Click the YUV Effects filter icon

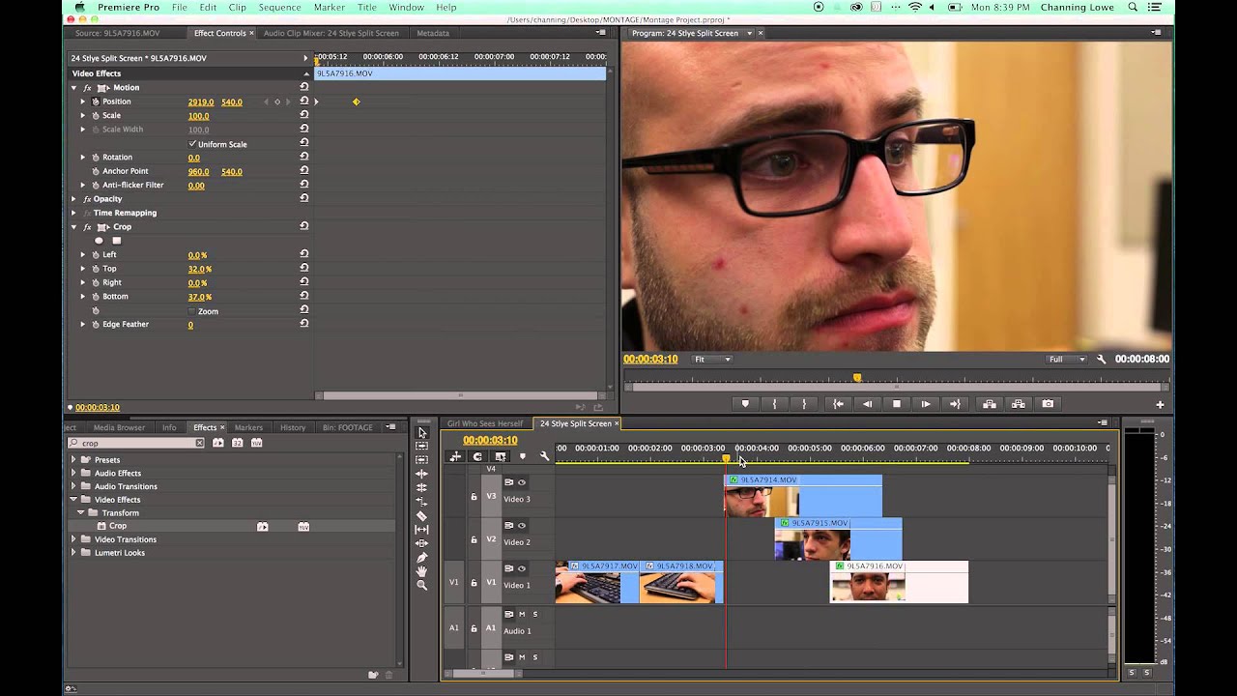click(256, 443)
